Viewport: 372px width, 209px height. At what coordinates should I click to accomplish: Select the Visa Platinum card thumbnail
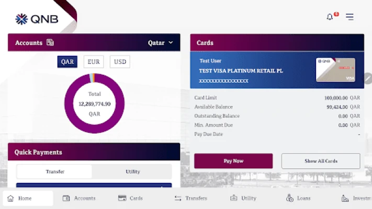335,69
